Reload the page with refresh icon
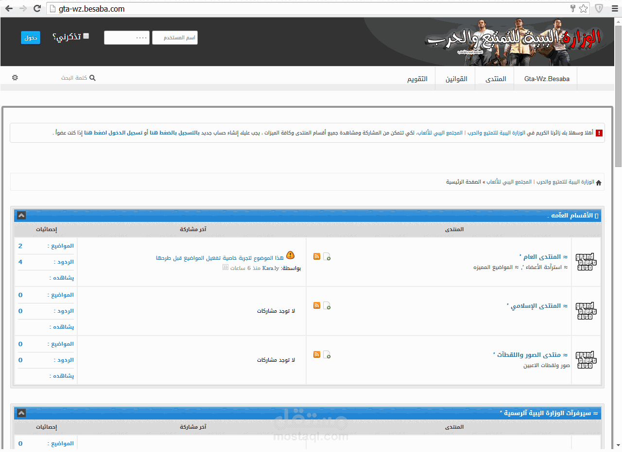622x452 pixels. (37, 8)
